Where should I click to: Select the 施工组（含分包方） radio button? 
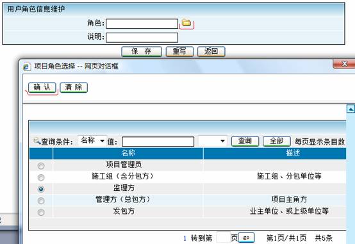[41, 177]
